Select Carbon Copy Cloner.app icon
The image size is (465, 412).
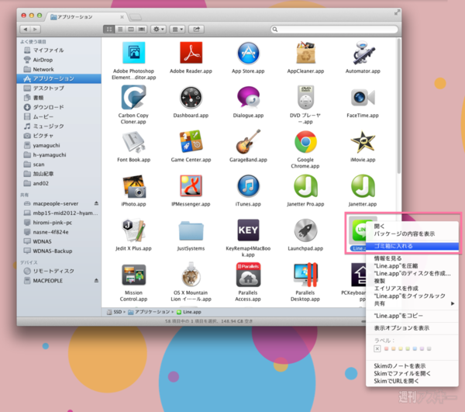134,97
